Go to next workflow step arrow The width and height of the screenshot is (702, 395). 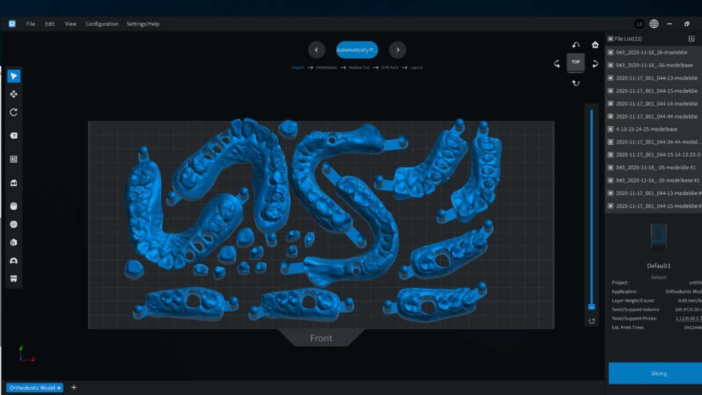tap(398, 50)
